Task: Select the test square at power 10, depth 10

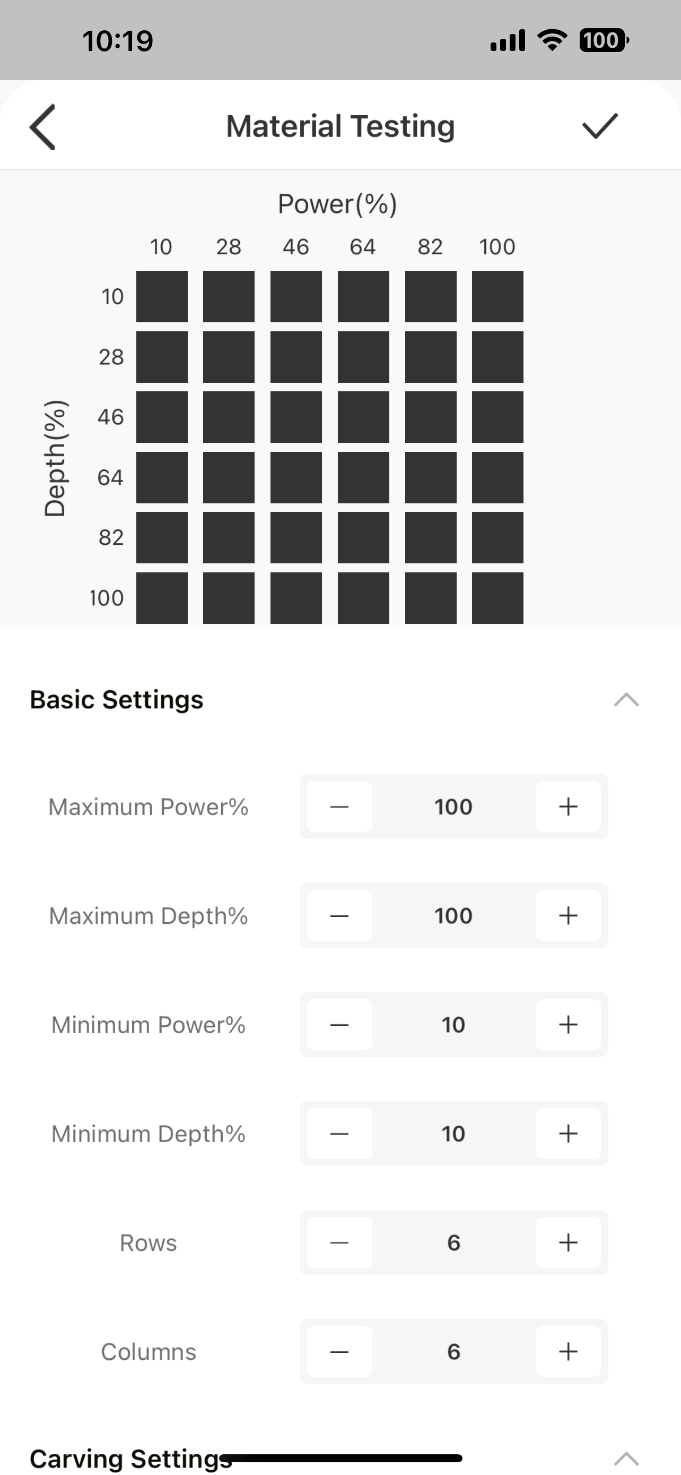Action: click(162, 297)
